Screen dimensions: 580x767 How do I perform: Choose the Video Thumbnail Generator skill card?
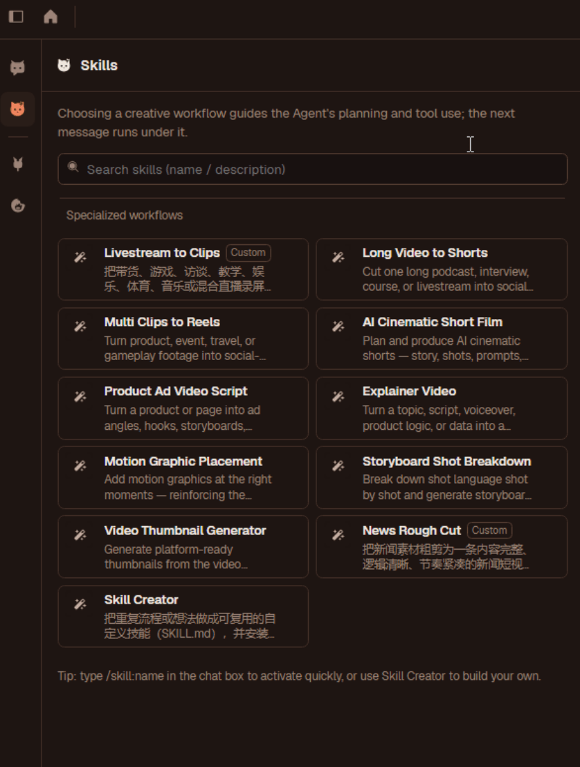click(x=183, y=546)
